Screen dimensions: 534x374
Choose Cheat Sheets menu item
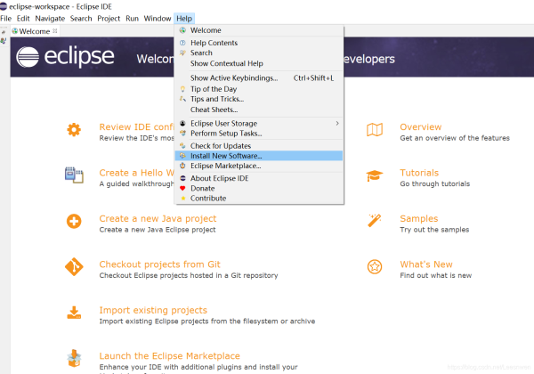pyautogui.click(x=259, y=110)
